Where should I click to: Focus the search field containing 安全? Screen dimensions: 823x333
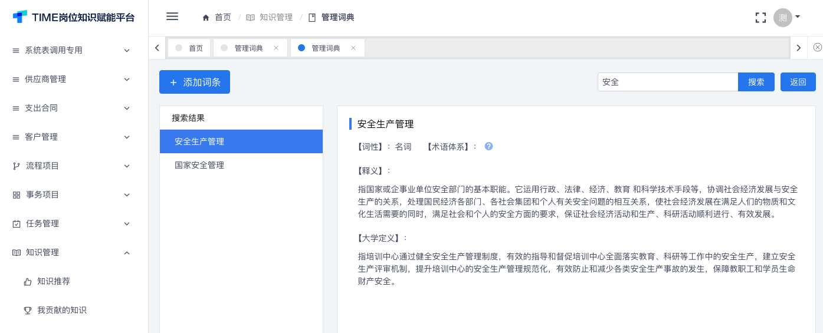(x=668, y=82)
